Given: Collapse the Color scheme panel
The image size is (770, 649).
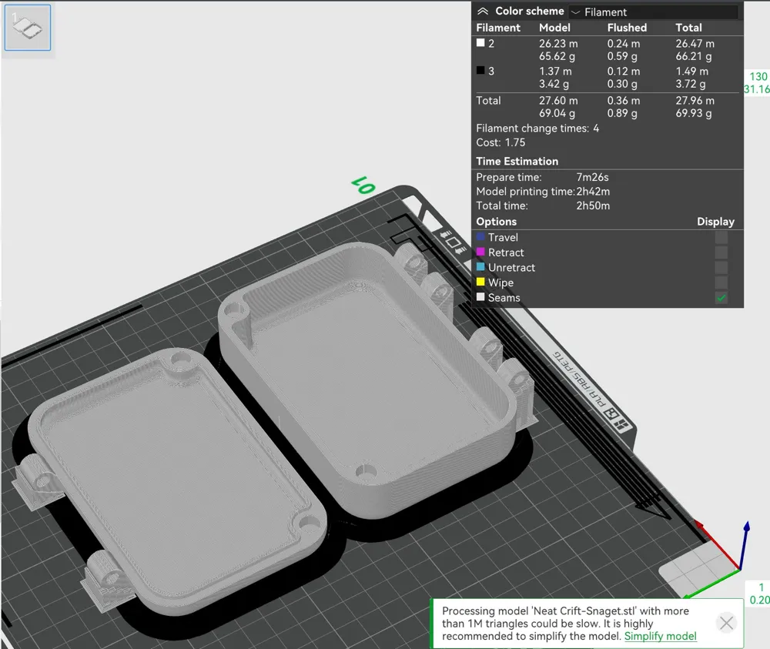Looking at the screenshot, I should (483, 12).
